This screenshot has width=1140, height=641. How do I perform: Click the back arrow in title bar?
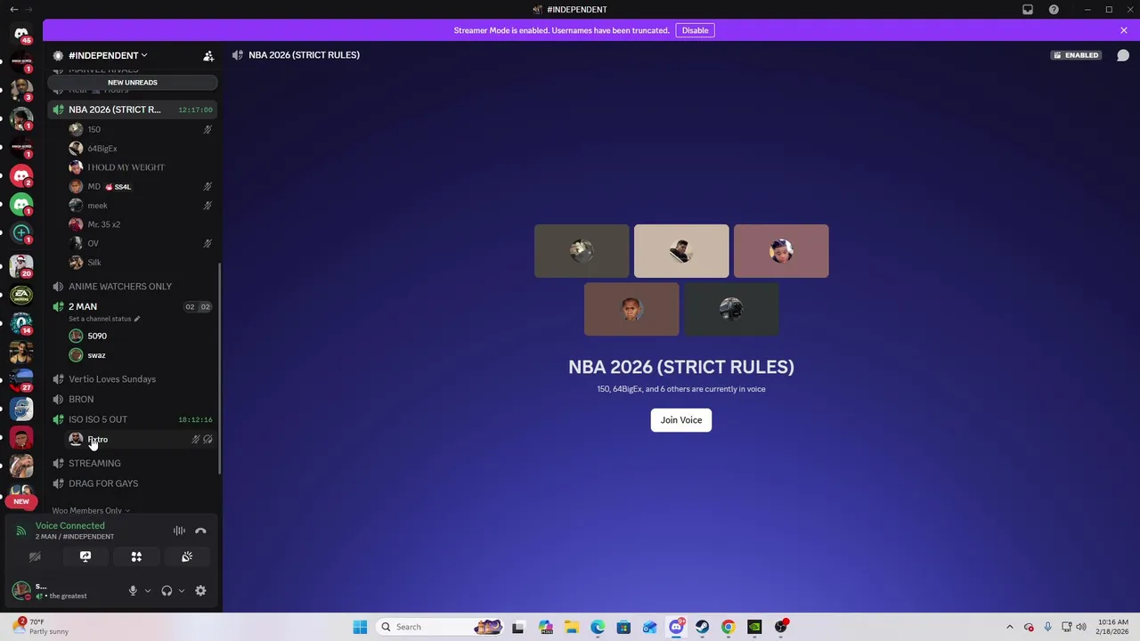13,9
